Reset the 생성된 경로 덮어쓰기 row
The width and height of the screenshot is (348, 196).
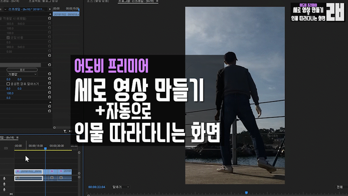[x=49, y=83]
